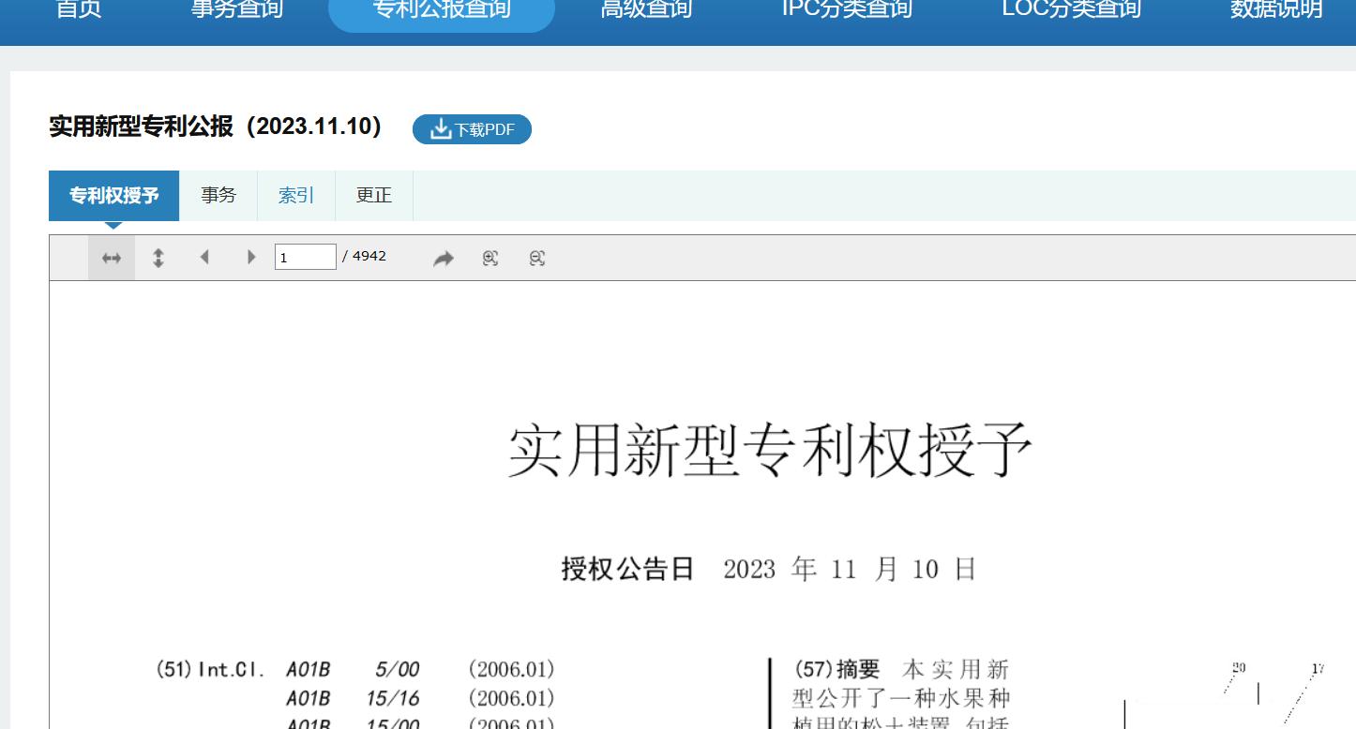Go to previous page using the left arrow icon
The width and height of the screenshot is (1356, 729).
coord(204,257)
